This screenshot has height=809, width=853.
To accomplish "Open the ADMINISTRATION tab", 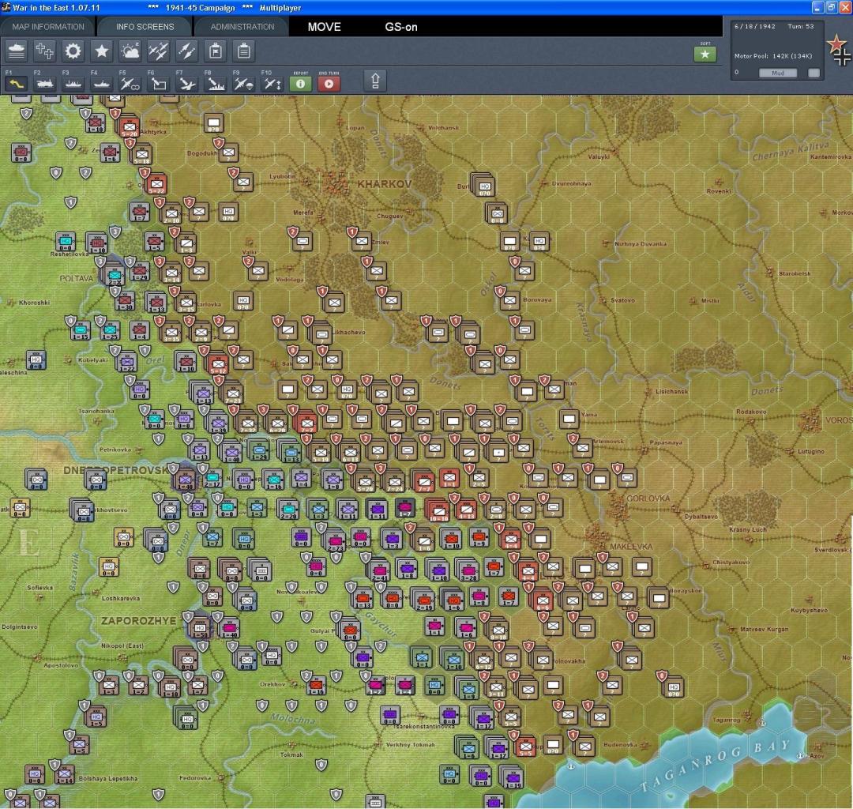I will 242,27.
